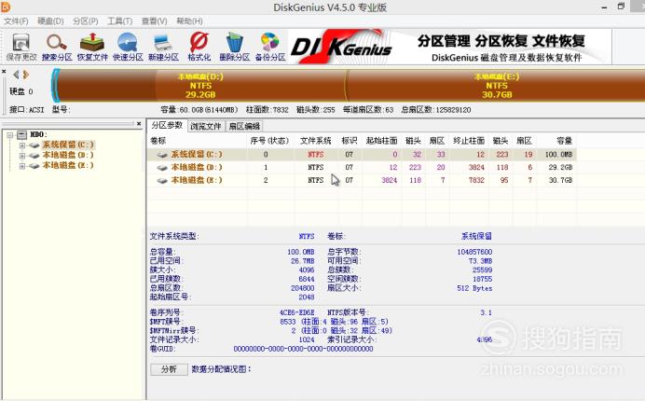Expand 本地磁盘(E:) node in tree

[x=22, y=166]
